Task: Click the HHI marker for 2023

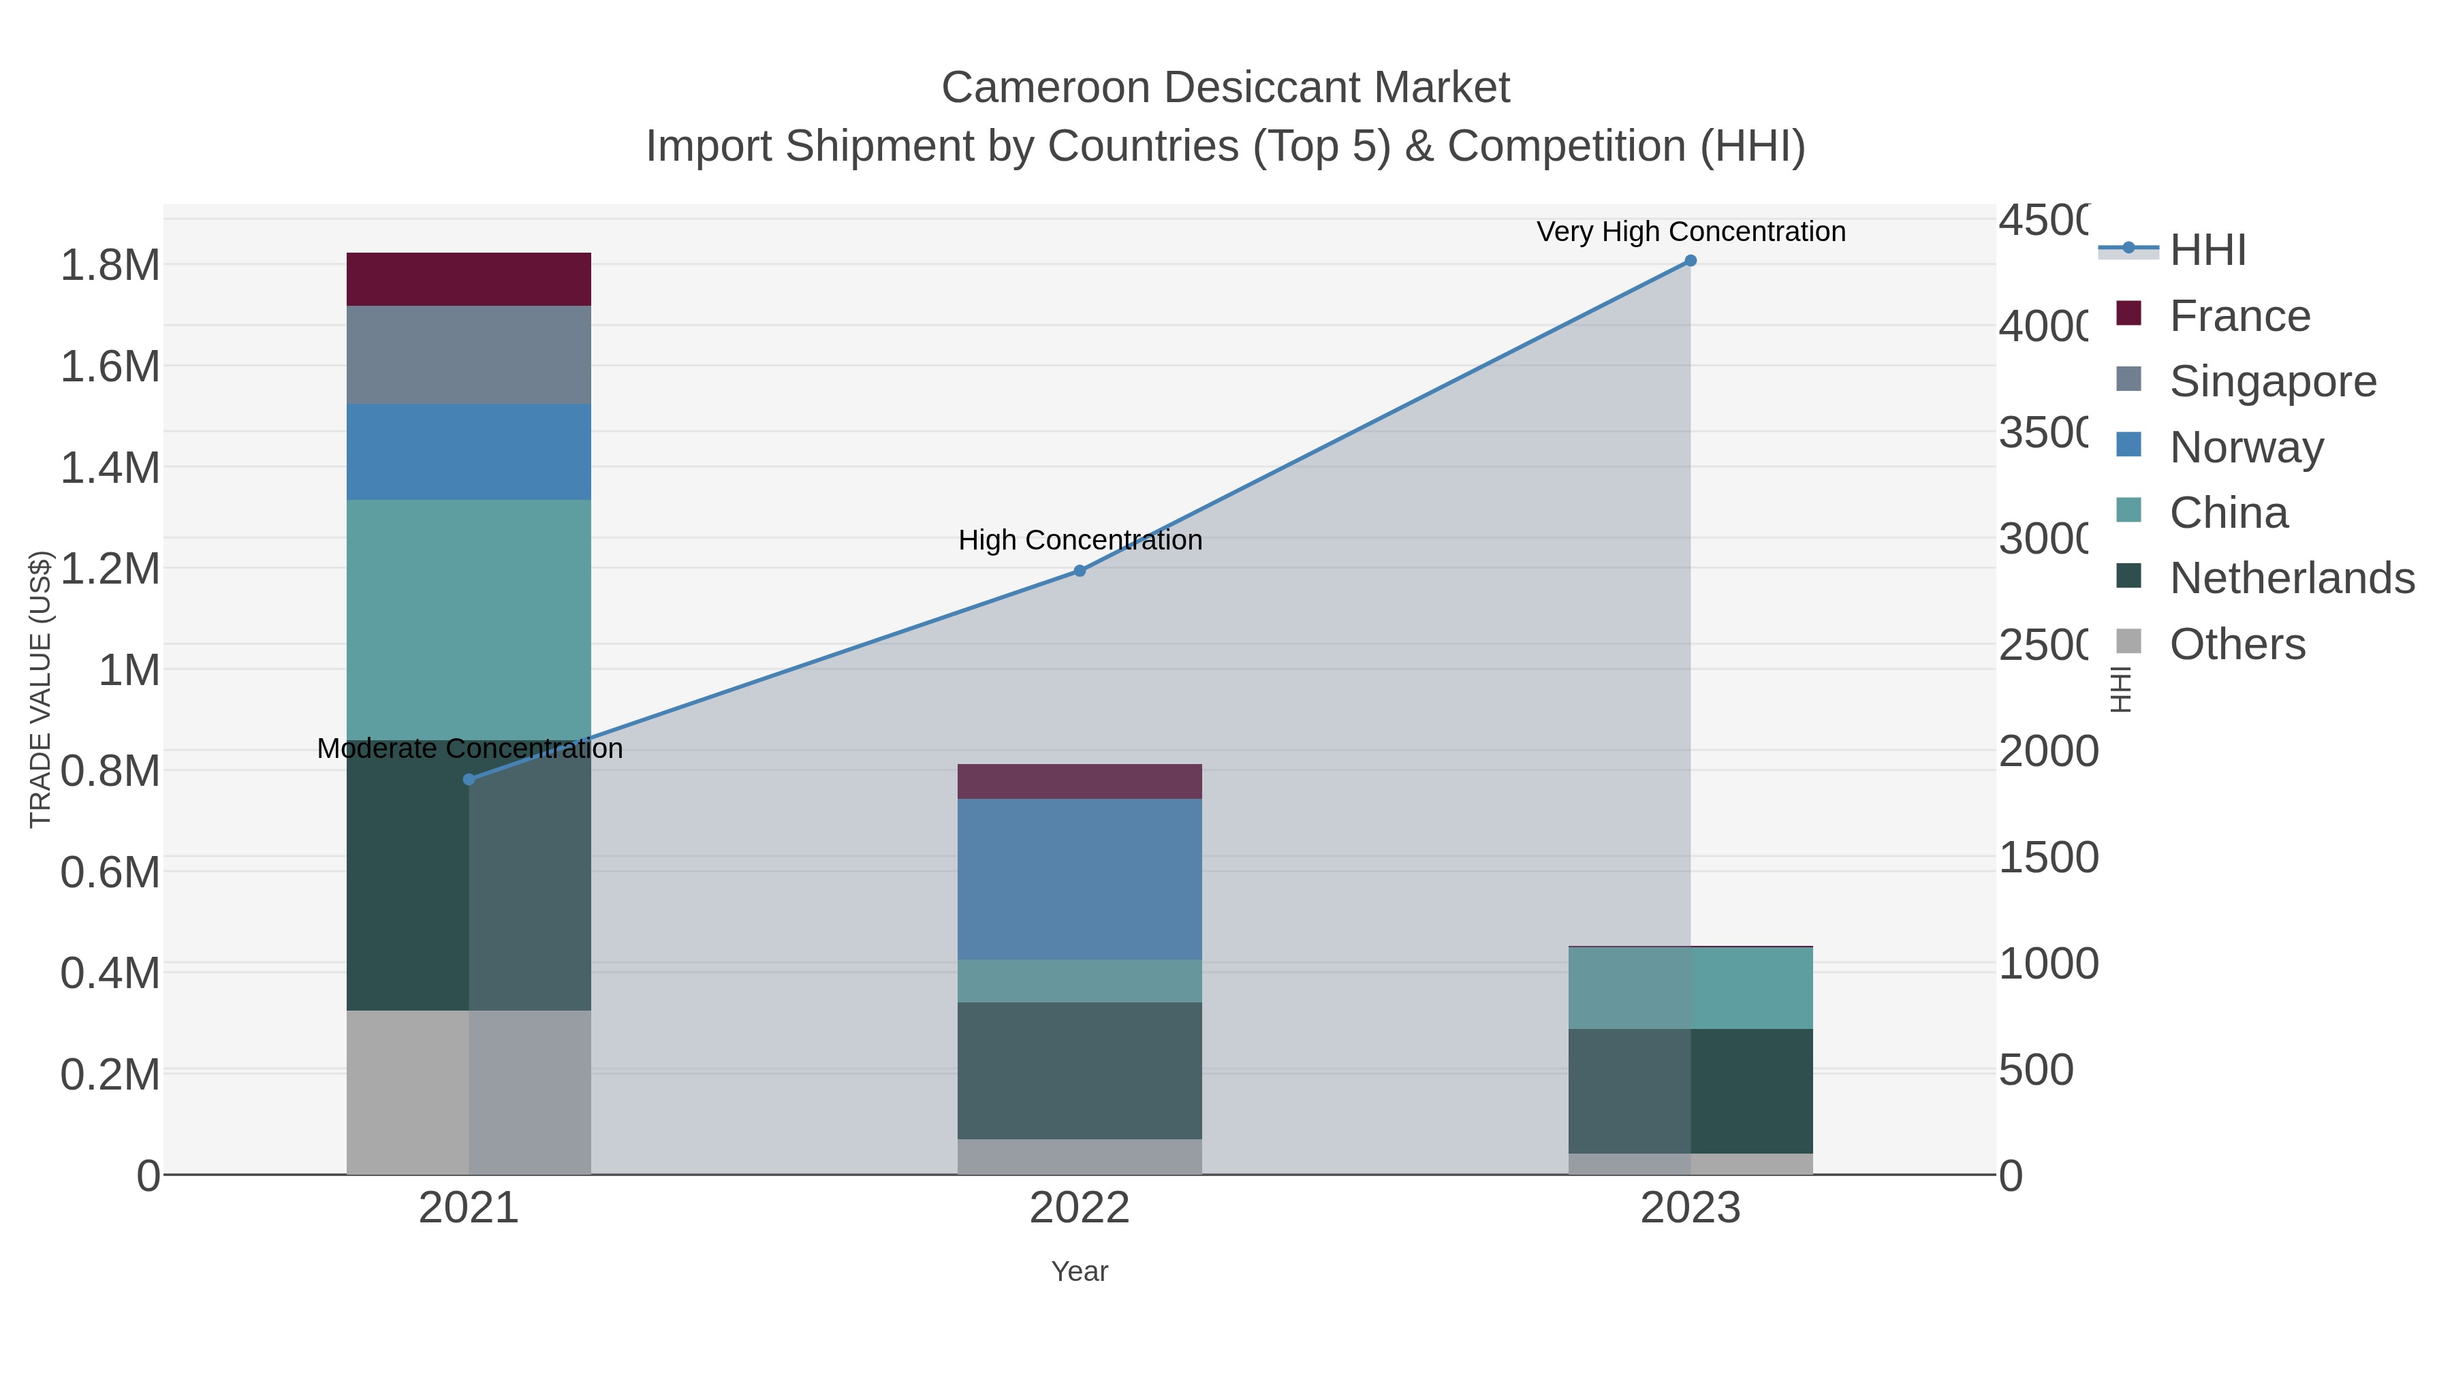Action: 1691,261
